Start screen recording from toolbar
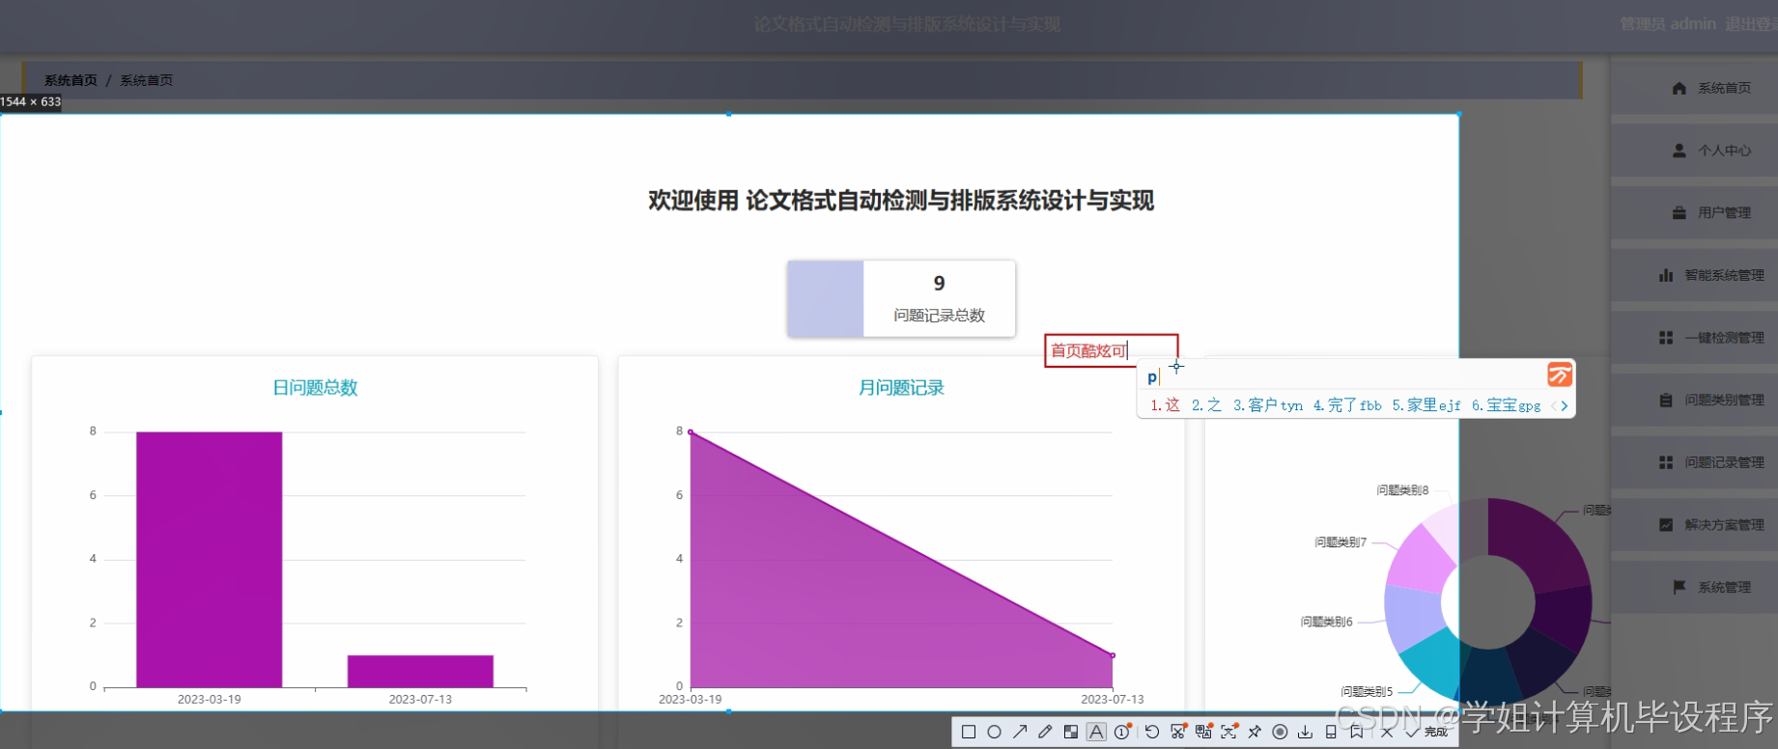1778x749 pixels. [x=1280, y=732]
